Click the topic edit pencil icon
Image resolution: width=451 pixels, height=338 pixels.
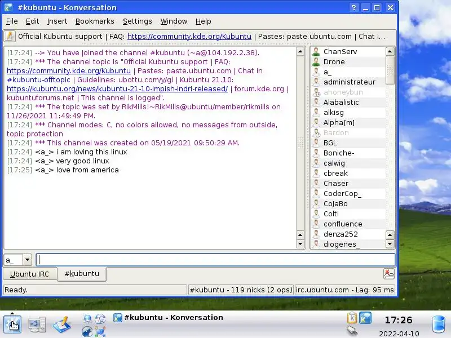[x=10, y=37]
